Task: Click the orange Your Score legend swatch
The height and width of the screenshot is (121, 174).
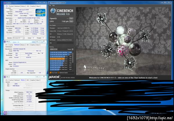Action: [x=50, y=73]
